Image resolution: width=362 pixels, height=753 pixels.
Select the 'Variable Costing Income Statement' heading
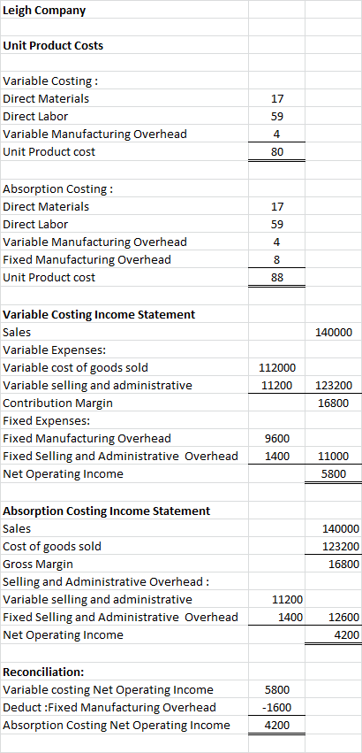99,315
